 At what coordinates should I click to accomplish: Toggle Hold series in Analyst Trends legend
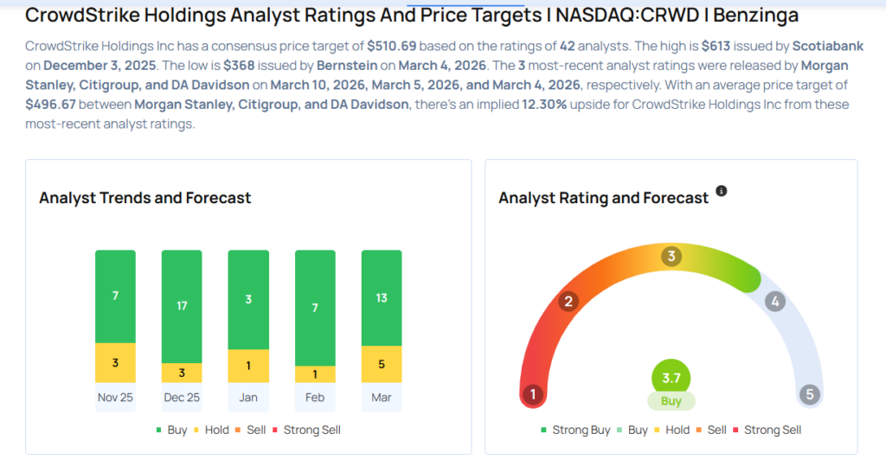tap(212, 430)
